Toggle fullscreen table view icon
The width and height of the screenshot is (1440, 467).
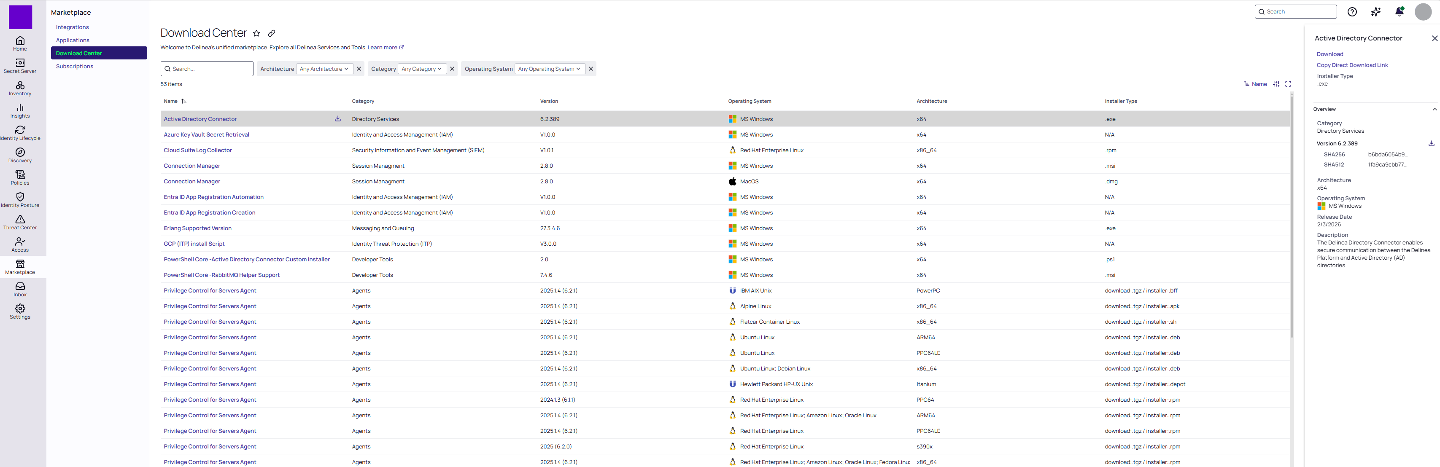pos(1289,84)
